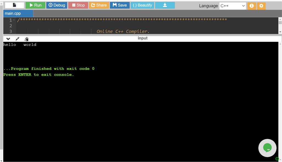Stop the running program

[78, 5]
